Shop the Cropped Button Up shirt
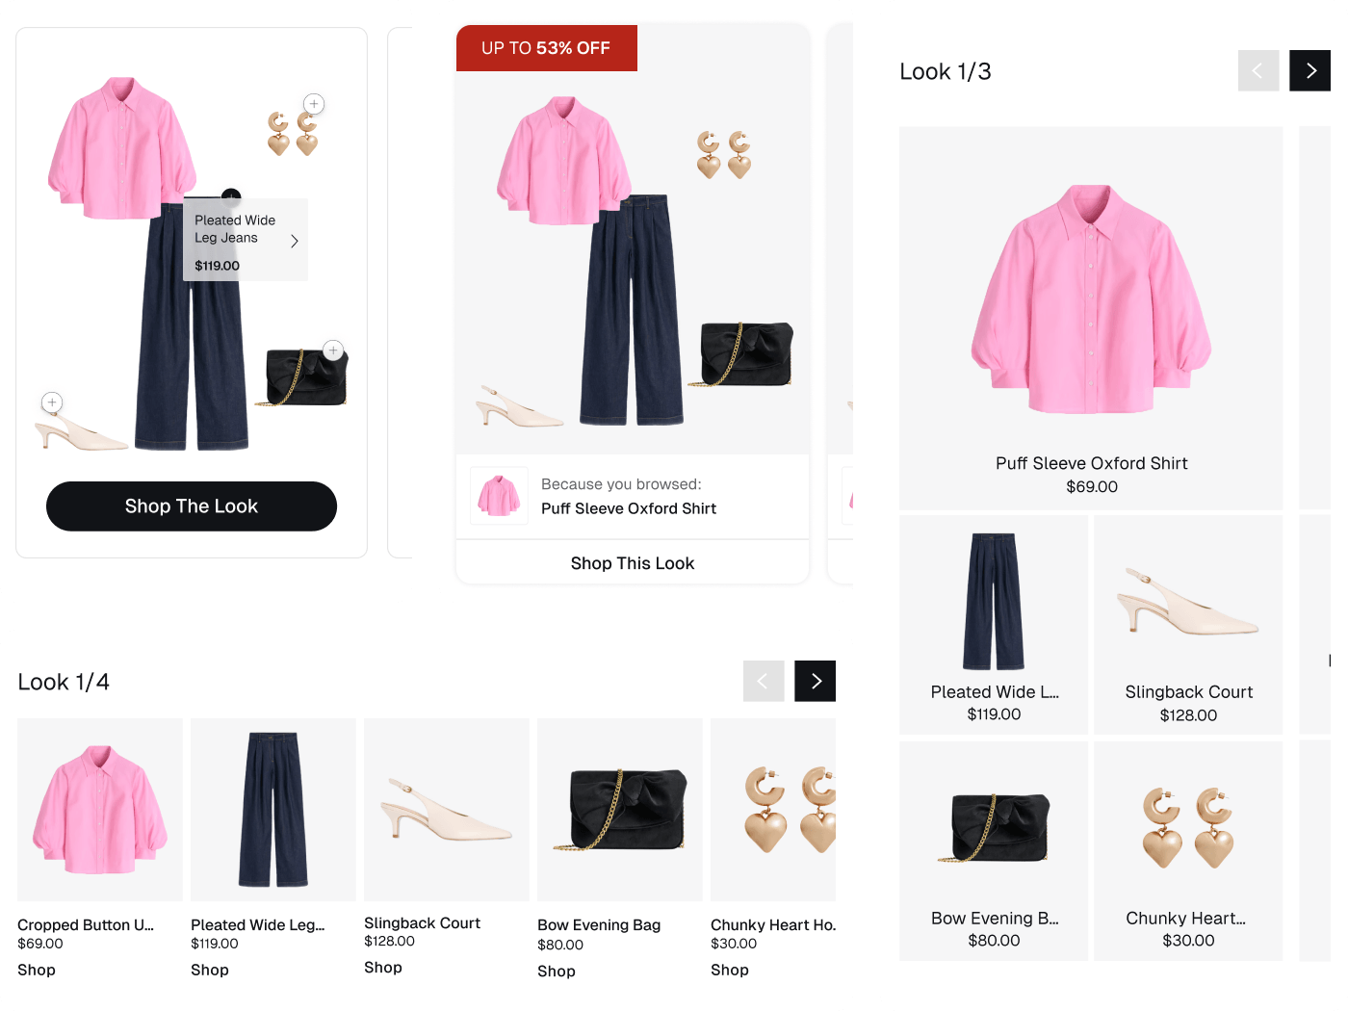 coord(37,970)
